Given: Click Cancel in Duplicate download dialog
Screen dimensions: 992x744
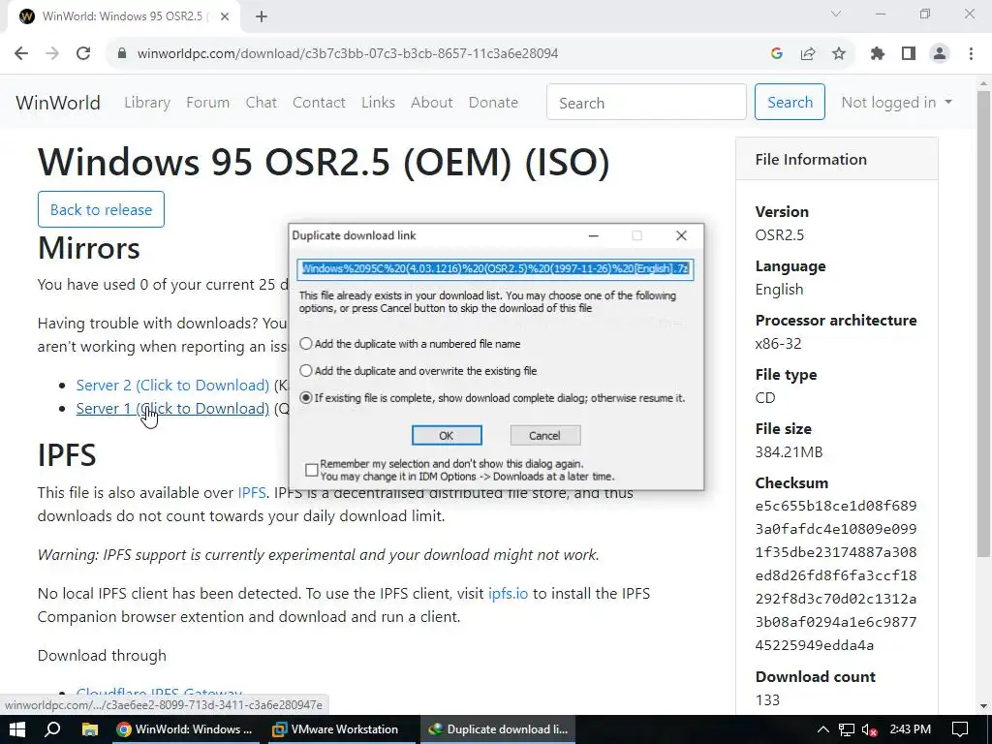Looking at the screenshot, I should (544, 435).
